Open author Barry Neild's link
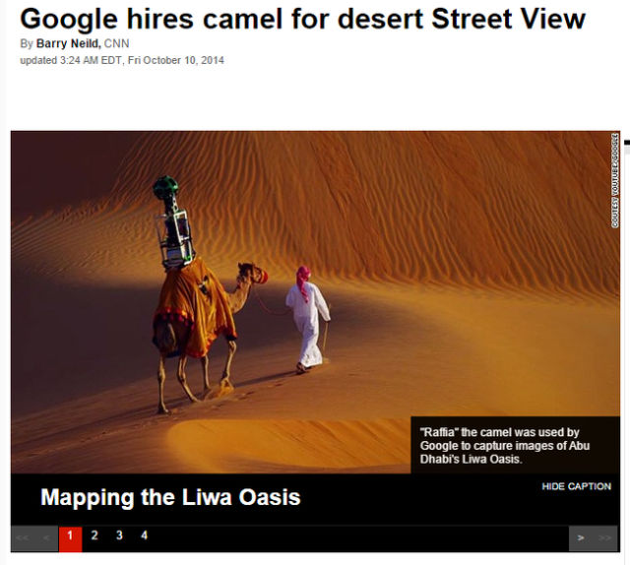 [68, 43]
